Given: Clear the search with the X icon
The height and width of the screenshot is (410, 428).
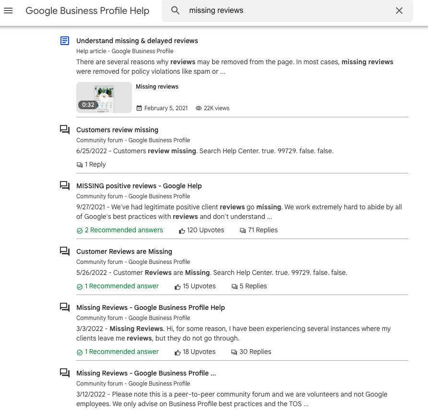Looking at the screenshot, I should pos(399,11).
